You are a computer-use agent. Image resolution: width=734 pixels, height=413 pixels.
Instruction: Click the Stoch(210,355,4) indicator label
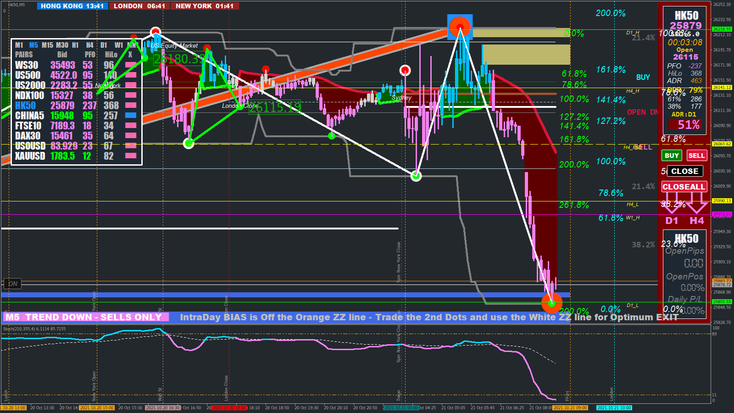(x=34, y=329)
